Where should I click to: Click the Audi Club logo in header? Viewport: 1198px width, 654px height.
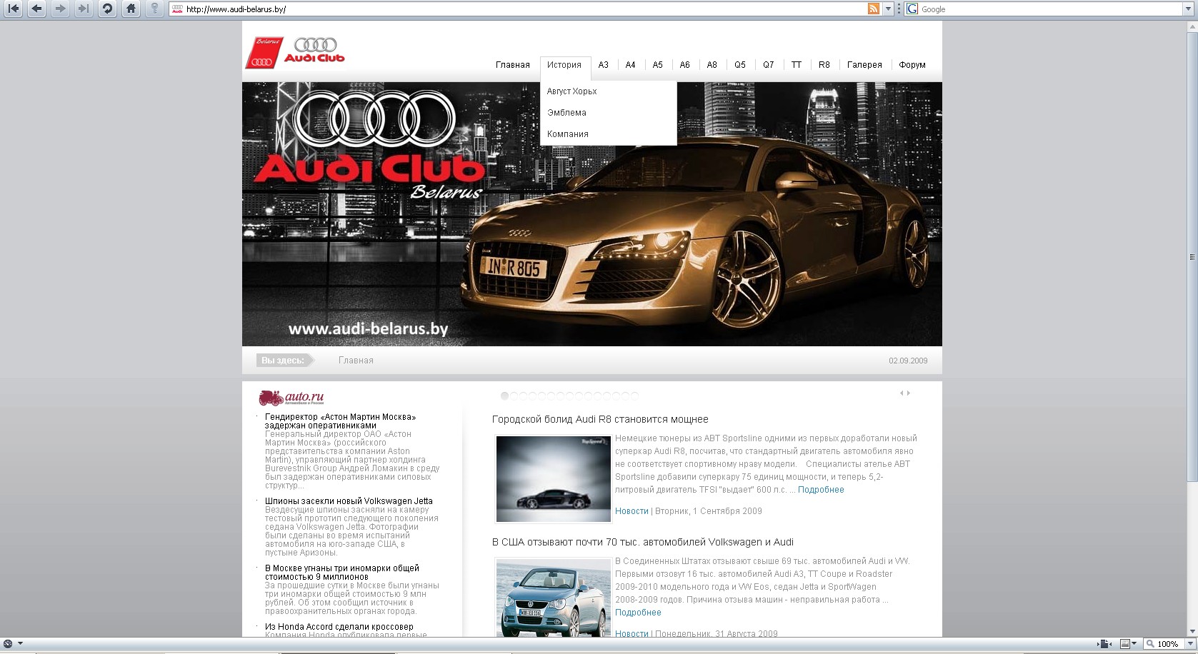tap(295, 52)
